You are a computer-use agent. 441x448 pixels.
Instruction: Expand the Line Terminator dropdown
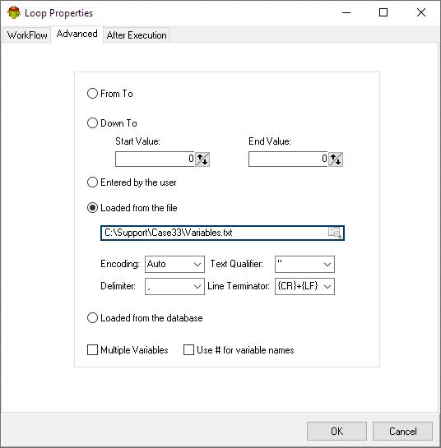click(304, 286)
